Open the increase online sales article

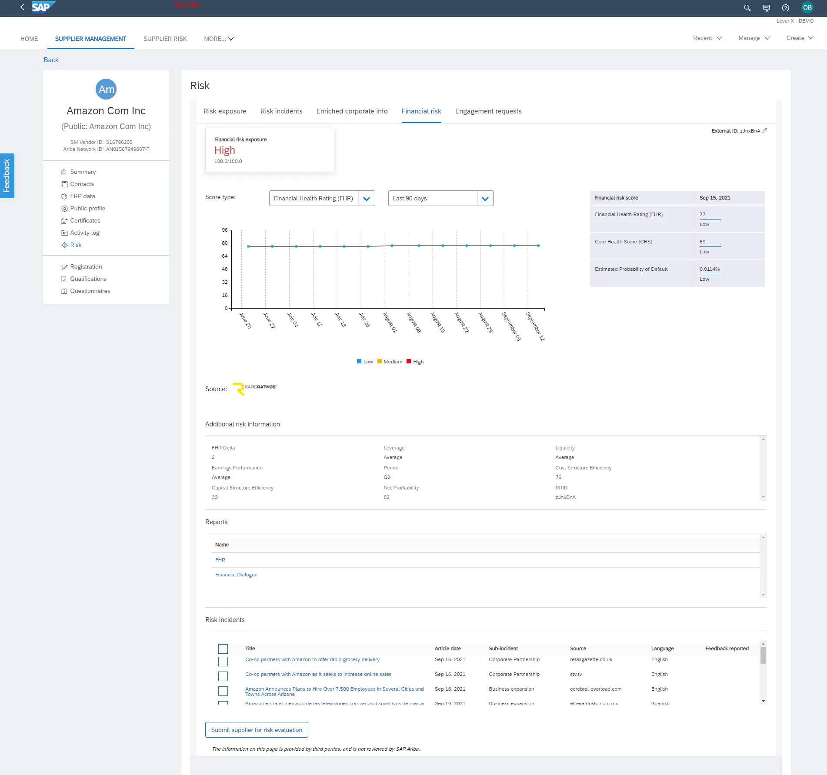click(x=318, y=674)
